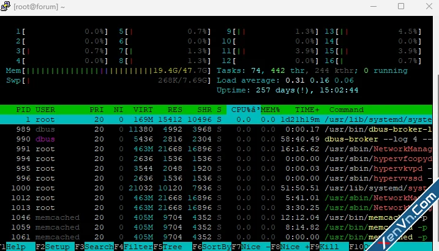Sort by SHR column header
Image resolution: width=439 pixels, height=251 pixels.
tap(204, 110)
